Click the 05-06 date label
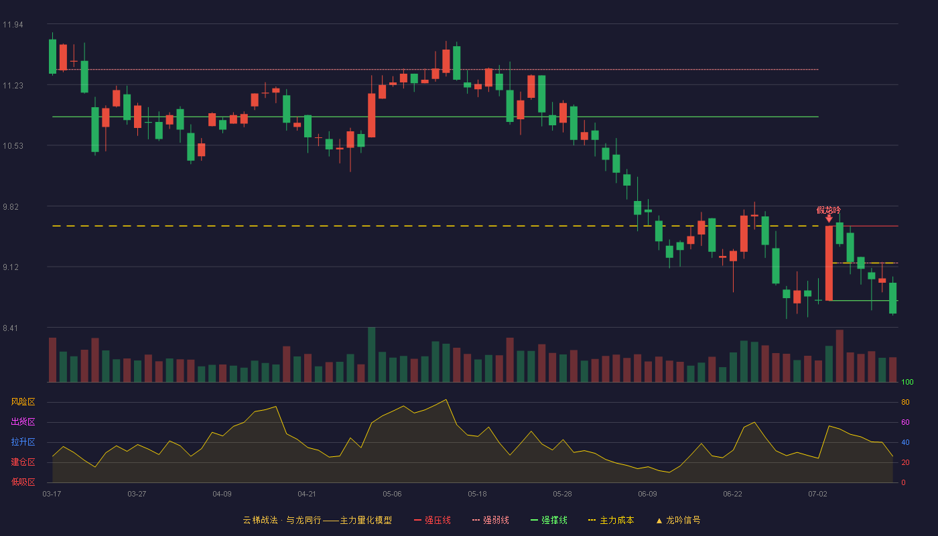The image size is (938, 536). click(x=392, y=494)
